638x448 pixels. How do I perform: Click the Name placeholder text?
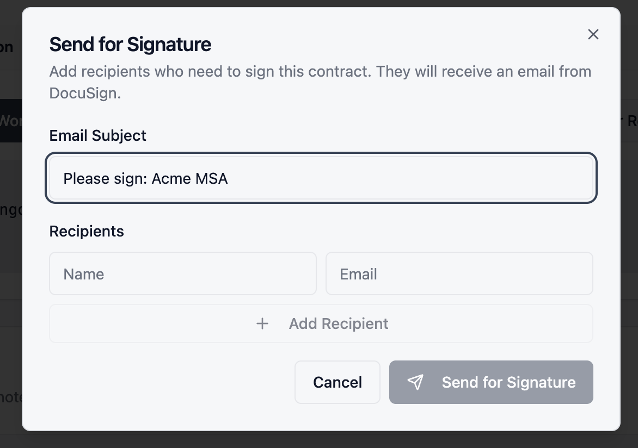point(84,273)
